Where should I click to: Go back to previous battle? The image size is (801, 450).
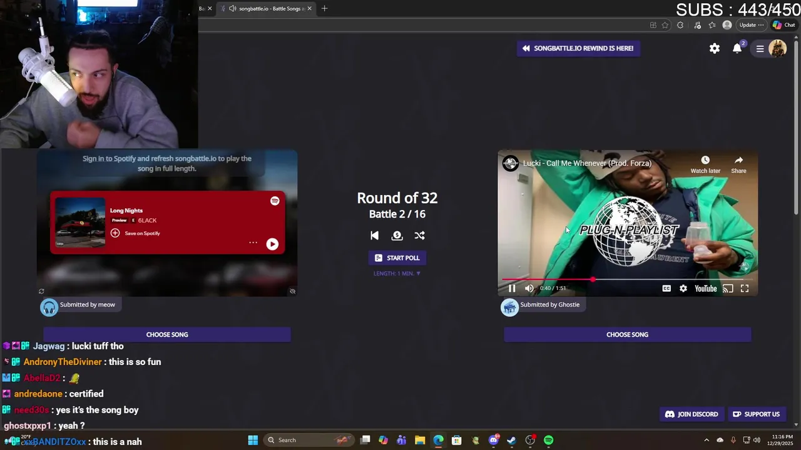[x=374, y=236]
